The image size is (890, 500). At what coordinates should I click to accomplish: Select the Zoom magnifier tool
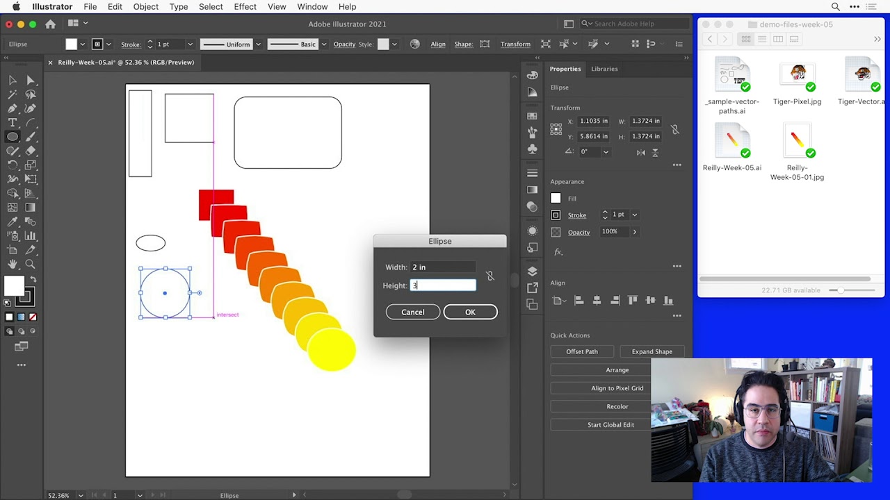point(31,265)
